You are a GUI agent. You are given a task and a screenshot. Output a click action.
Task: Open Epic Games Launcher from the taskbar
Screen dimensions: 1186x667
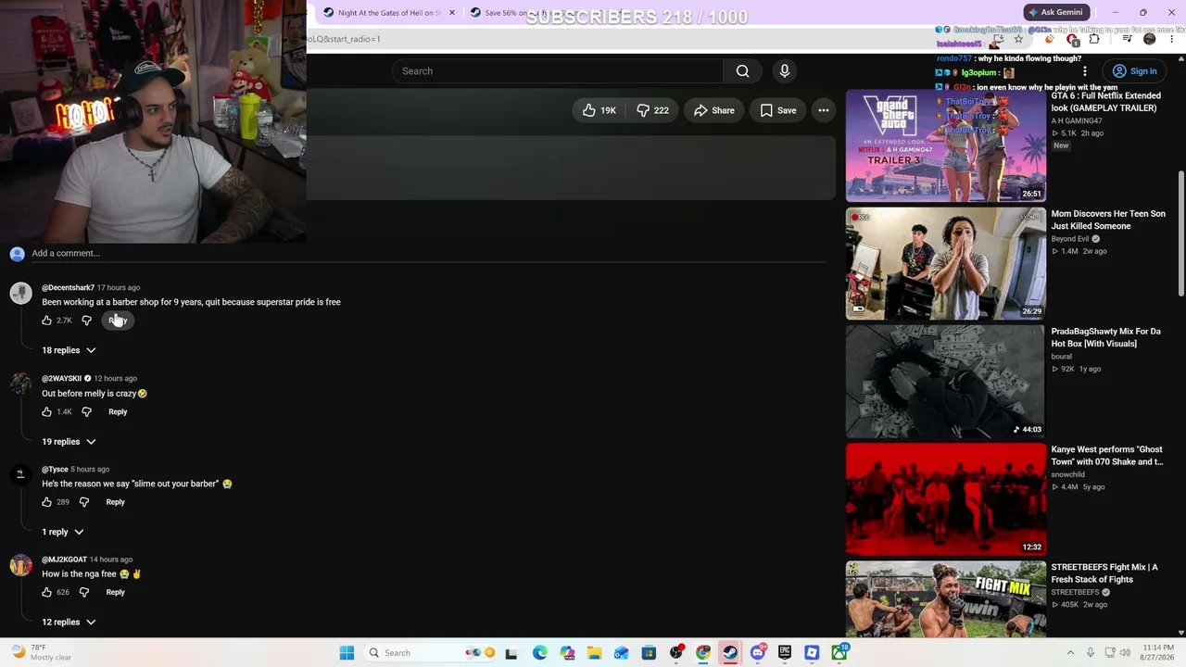pyautogui.click(x=785, y=653)
